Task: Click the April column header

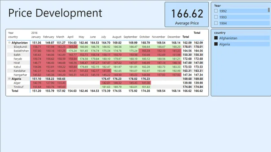Action: tap(70, 37)
